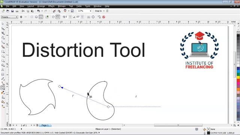Expand the color profiles arrow in status bar
This screenshot has width=240, height=135.
99,133
